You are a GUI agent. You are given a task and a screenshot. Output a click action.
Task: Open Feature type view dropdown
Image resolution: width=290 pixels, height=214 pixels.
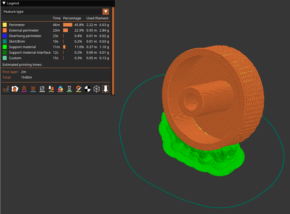click(x=106, y=11)
